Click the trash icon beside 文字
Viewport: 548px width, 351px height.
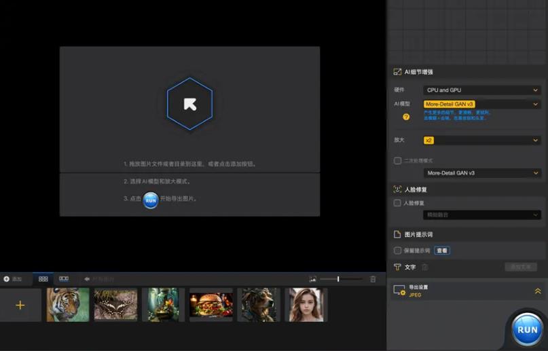[424, 267]
